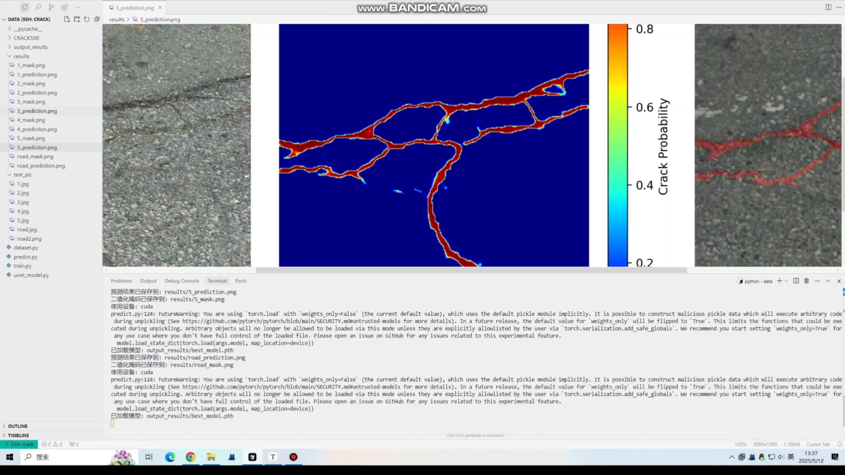Open the new terminal launch profile dropdown

786,281
